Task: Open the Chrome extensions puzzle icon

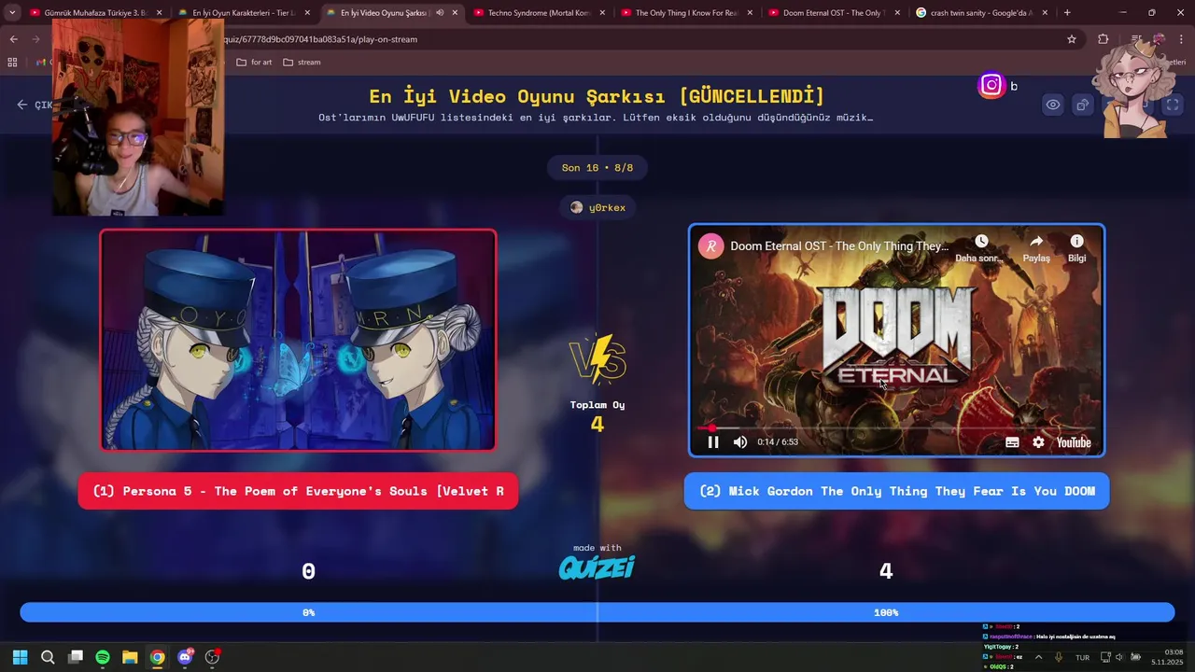Action: pos(1104,39)
